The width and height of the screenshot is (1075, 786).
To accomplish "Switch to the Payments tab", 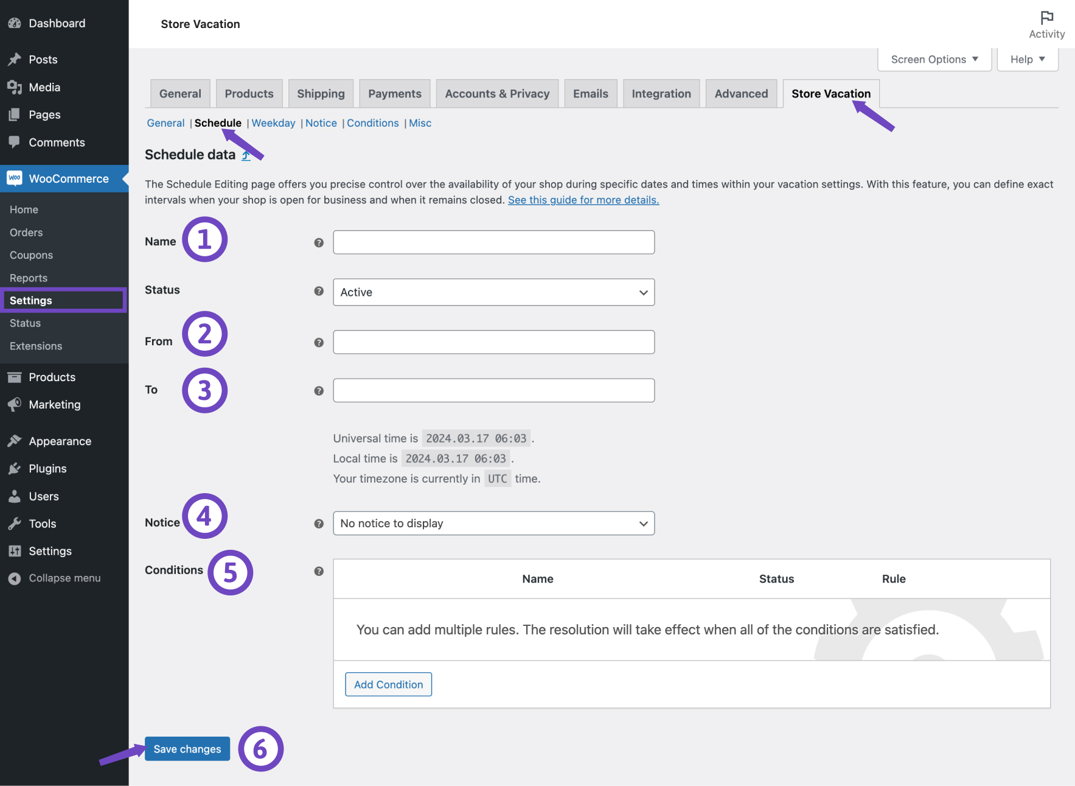I will pyautogui.click(x=394, y=93).
